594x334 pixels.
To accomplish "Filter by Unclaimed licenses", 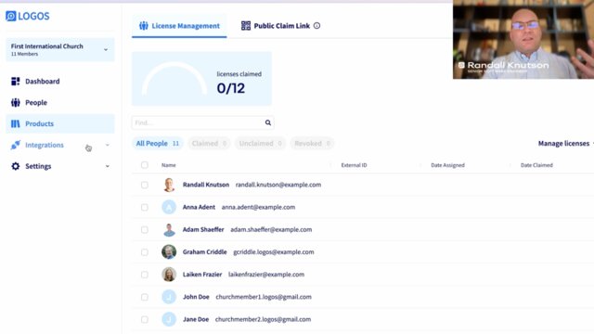I will click(x=260, y=144).
